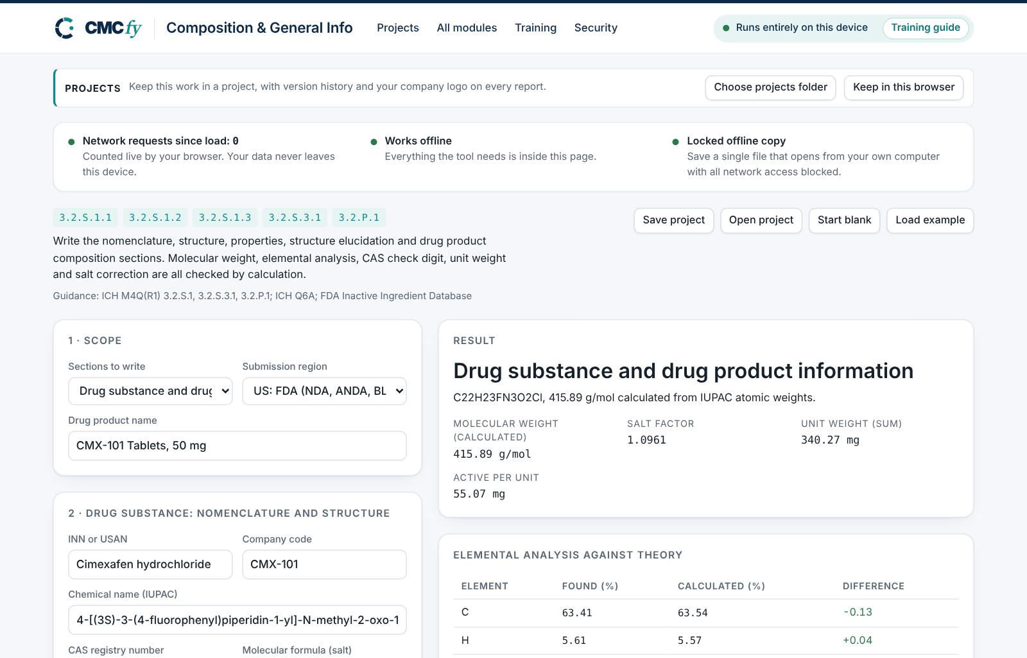The image size is (1027, 658).
Task: Click the DIFFERENCE column header
Action: point(874,586)
